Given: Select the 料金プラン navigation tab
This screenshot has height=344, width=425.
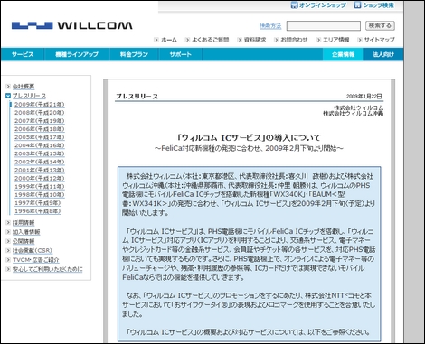Looking at the screenshot, I should pyautogui.click(x=134, y=54).
